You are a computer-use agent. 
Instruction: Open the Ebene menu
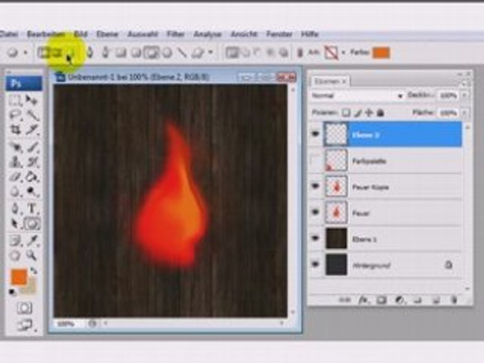(107, 34)
